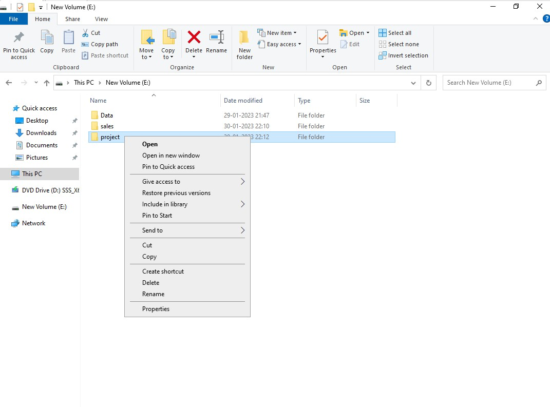Open Downloads in navigation pane
The width and height of the screenshot is (550, 407).
tap(42, 133)
